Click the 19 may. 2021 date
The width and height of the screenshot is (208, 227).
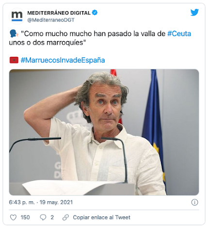pyautogui.click(x=56, y=202)
